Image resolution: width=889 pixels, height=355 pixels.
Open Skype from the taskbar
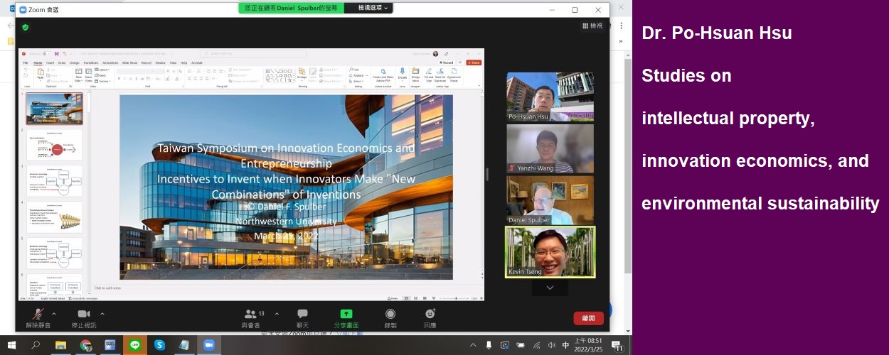(x=159, y=345)
